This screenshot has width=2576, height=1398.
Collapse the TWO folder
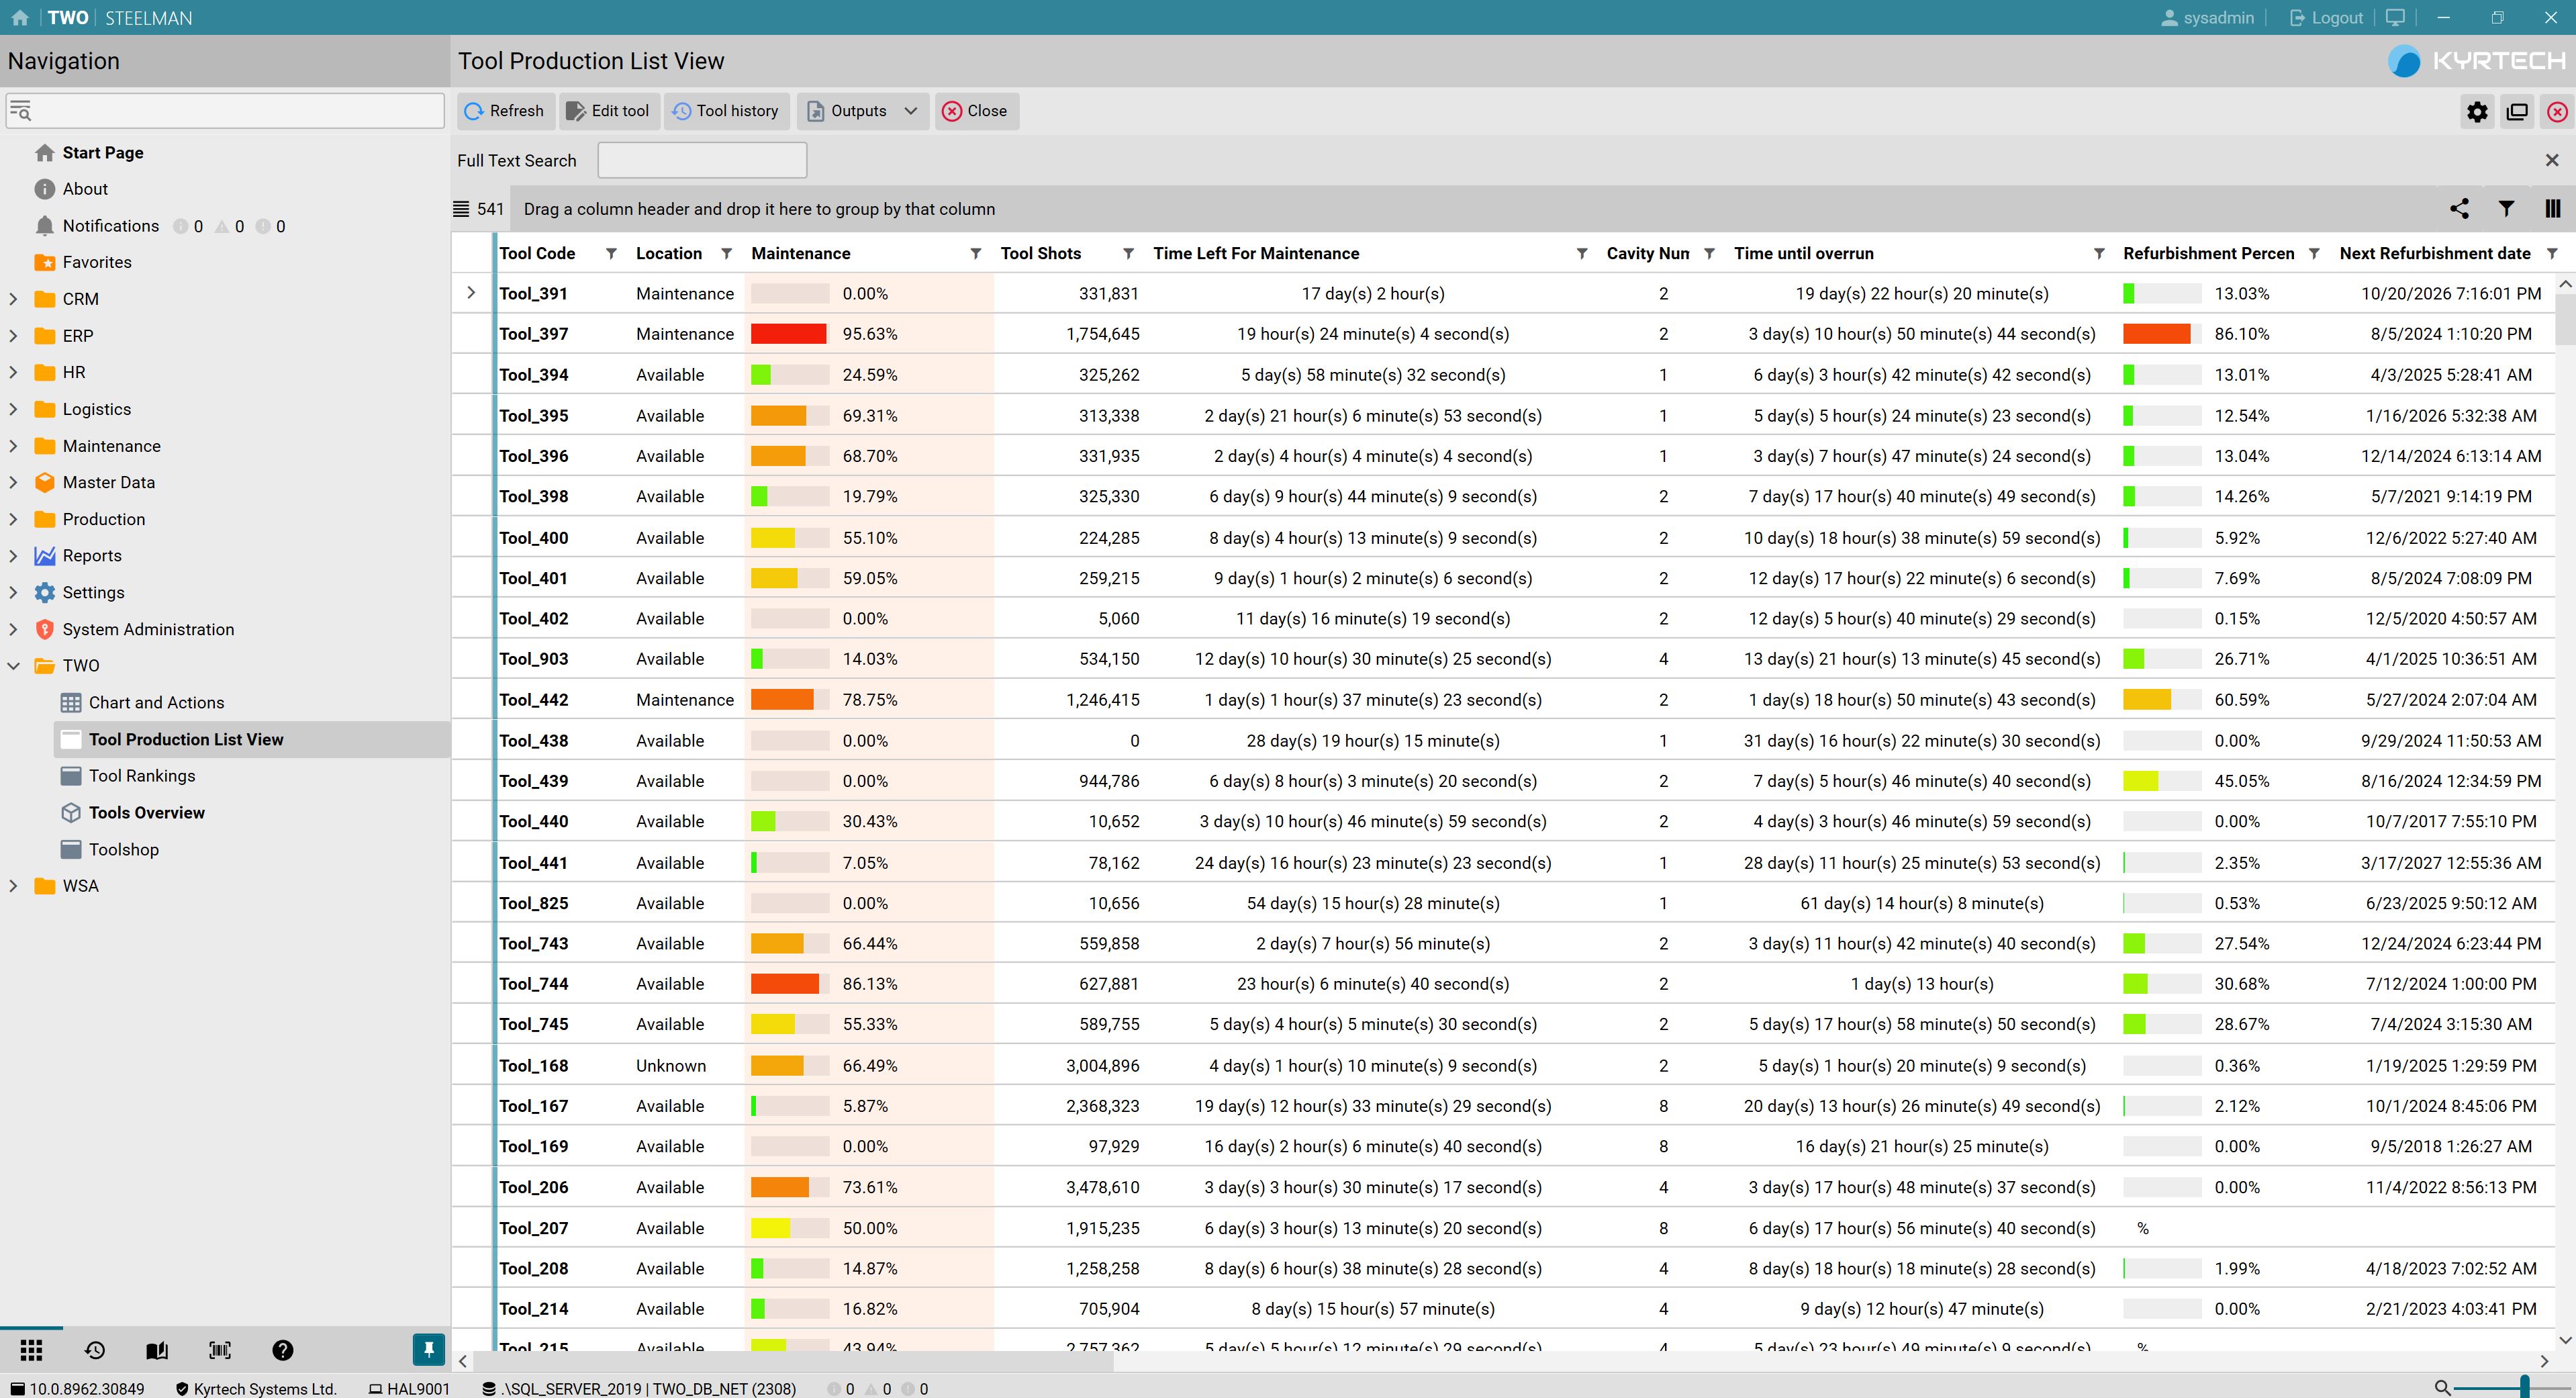point(13,666)
